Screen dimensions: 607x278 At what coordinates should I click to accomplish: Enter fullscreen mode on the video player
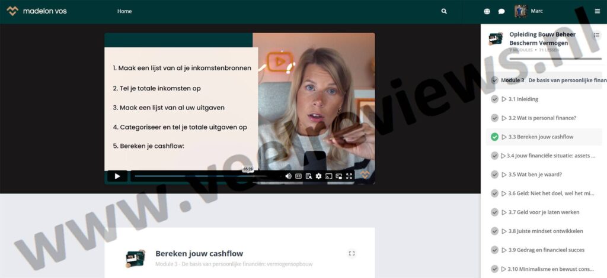pyautogui.click(x=349, y=176)
